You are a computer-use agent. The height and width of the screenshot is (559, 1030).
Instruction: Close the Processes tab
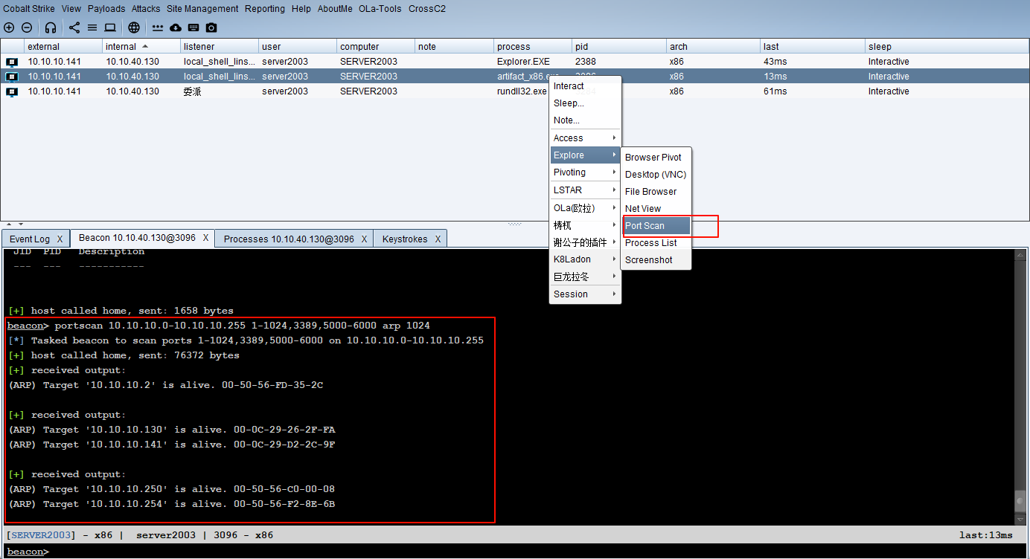(x=365, y=239)
